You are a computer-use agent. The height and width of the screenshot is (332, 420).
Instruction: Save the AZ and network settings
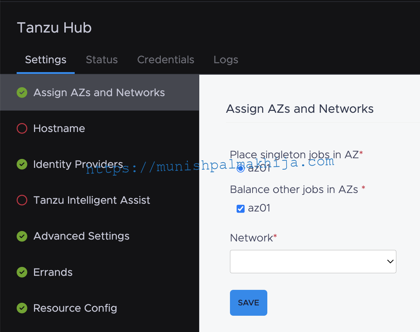pyautogui.click(x=248, y=303)
